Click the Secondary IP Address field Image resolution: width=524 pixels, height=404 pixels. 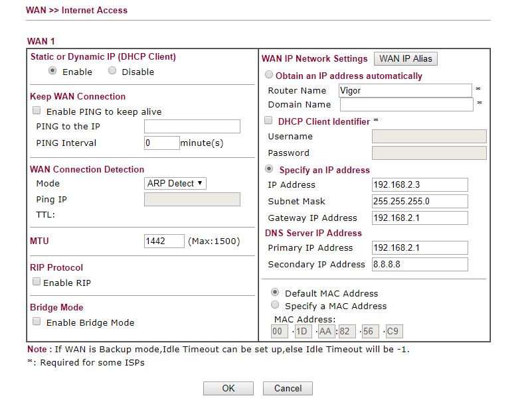[x=420, y=265]
